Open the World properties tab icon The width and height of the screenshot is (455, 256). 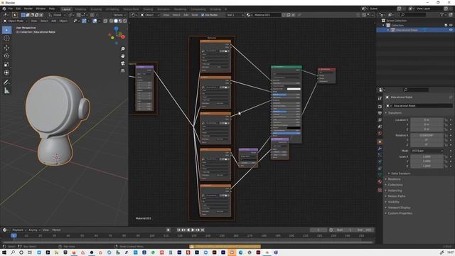tap(380, 134)
